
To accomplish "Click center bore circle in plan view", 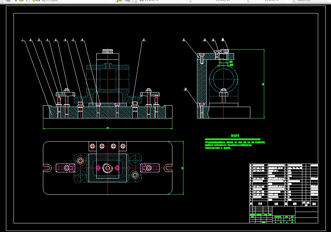I will click(108, 168).
